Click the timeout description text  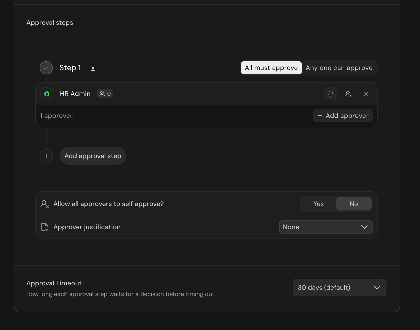[x=121, y=294]
